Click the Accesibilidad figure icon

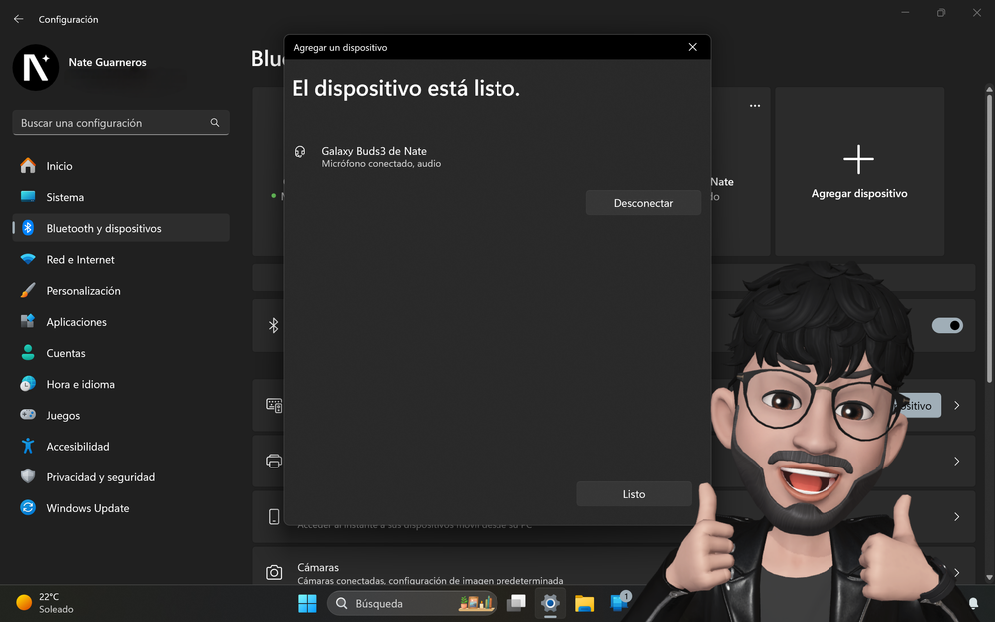point(28,446)
